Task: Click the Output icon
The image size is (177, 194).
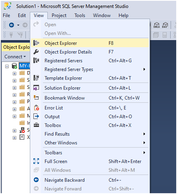Action: 36,116
